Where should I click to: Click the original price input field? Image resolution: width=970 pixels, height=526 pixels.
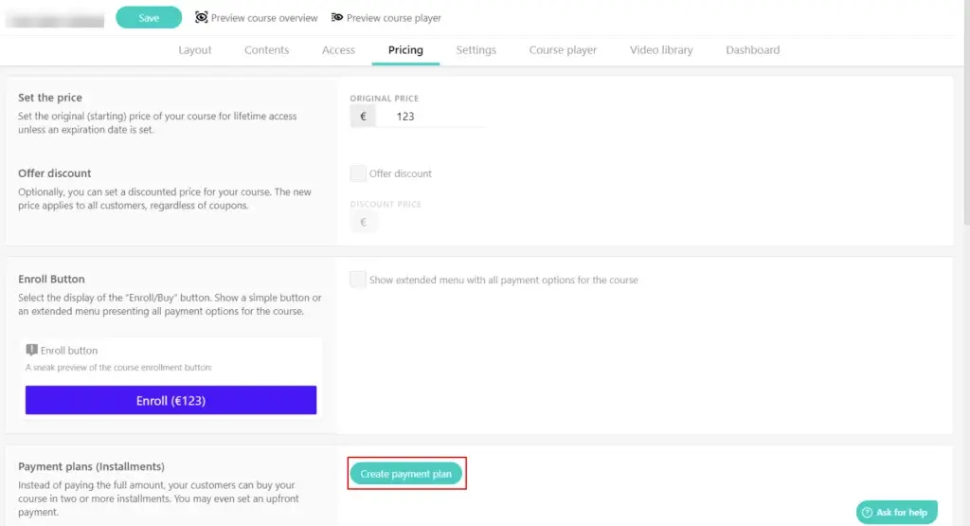431,117
